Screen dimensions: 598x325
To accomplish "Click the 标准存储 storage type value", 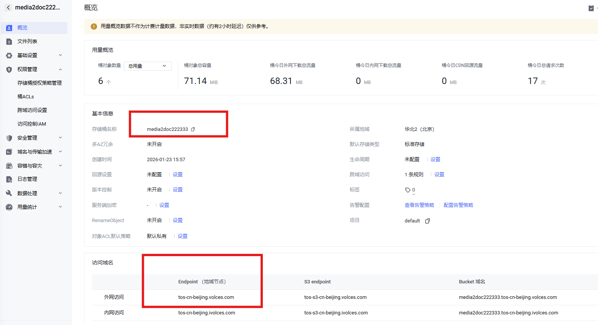I will pyautogui.click(x=414, y=145).
